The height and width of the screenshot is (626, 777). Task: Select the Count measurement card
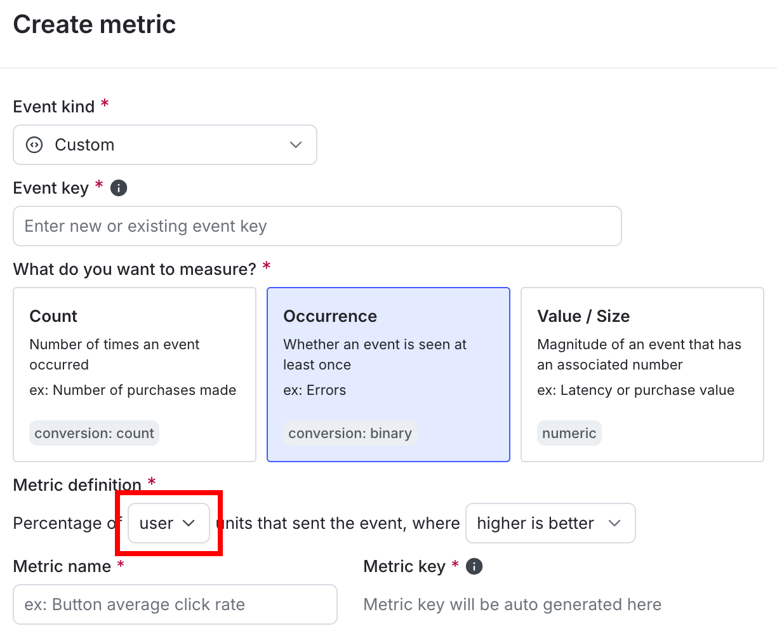[x=134, y=374]
